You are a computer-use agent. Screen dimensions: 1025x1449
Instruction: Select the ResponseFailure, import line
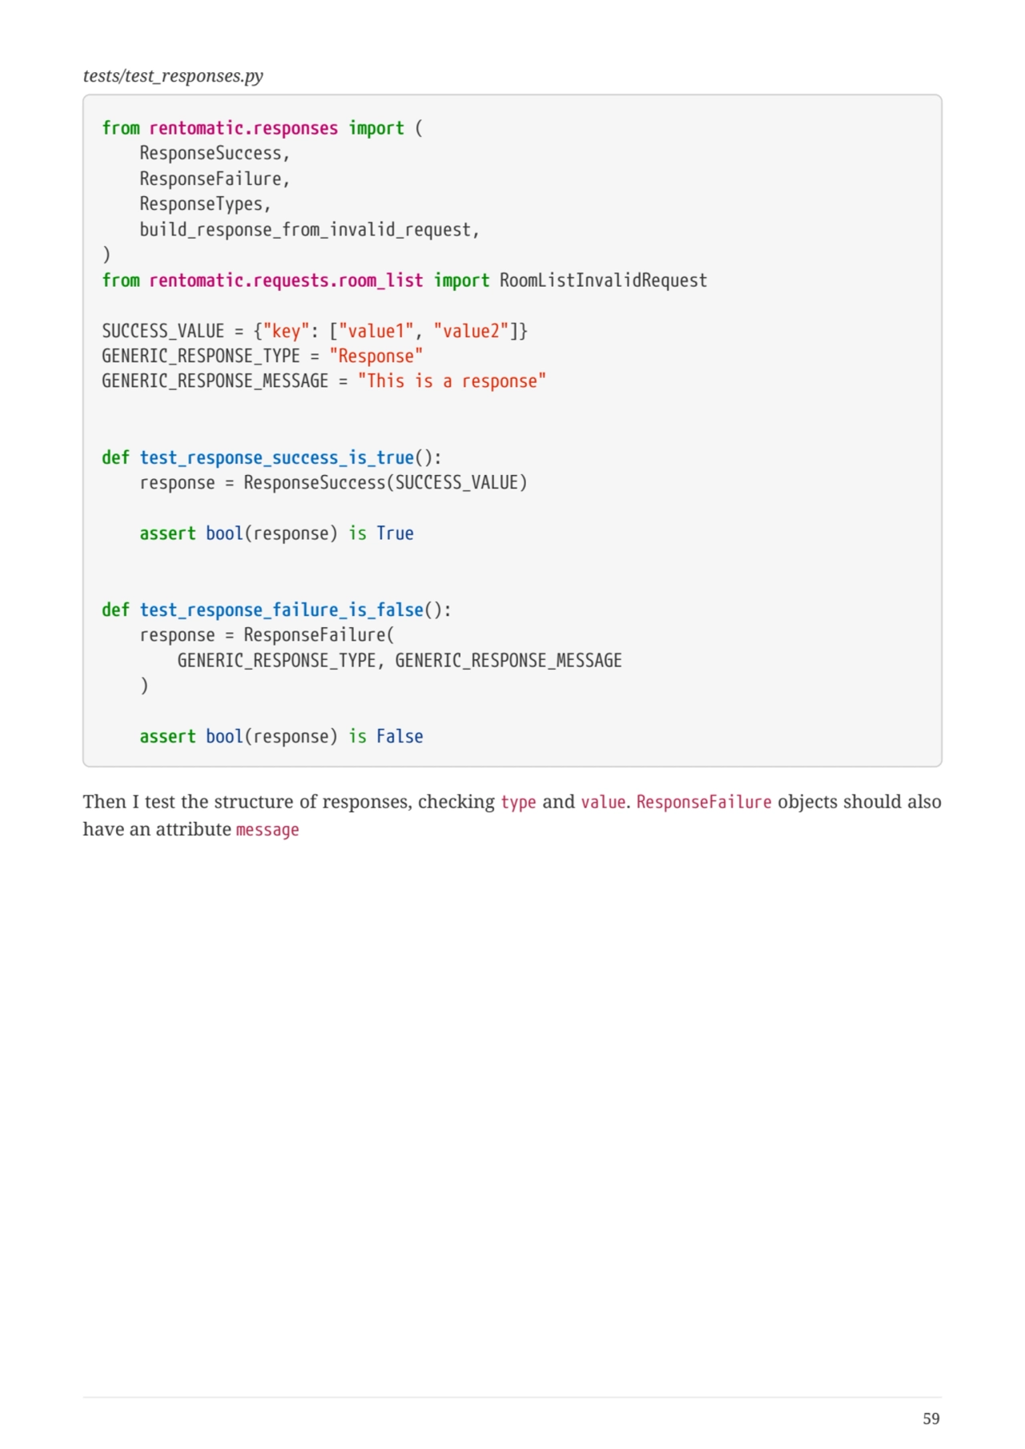[x=215, y=179]
